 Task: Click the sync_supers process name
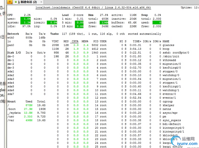172,120
